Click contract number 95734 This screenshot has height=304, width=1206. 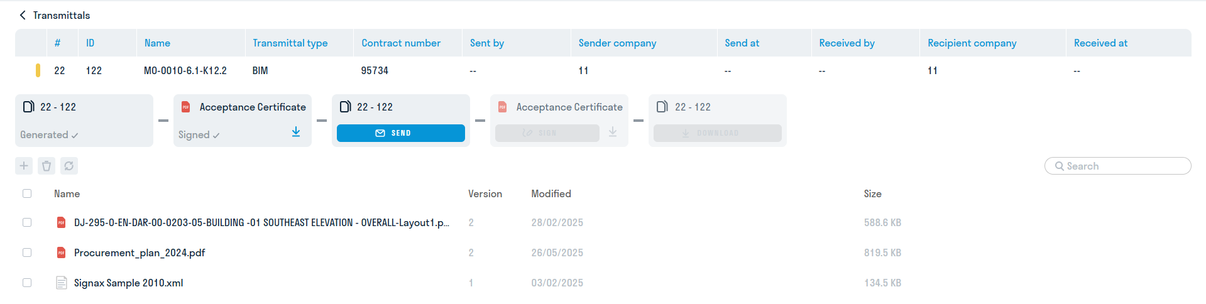(x=375, y=70)
